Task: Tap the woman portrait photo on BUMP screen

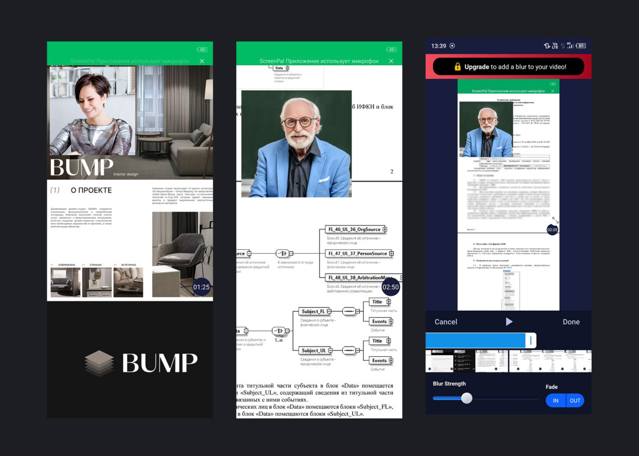Action: [x=92, y=111]
